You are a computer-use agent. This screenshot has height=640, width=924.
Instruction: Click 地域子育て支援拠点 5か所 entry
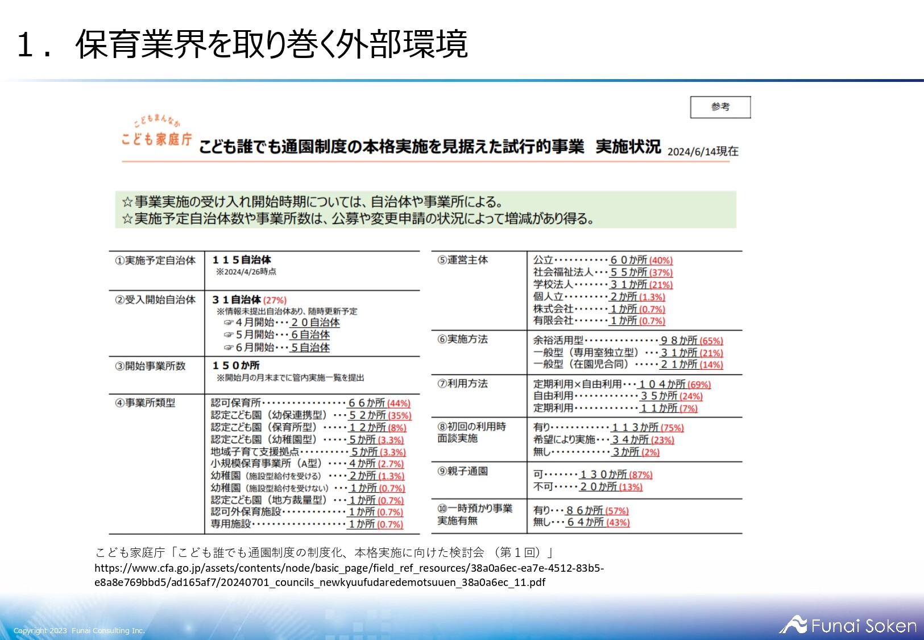[308, 452]
